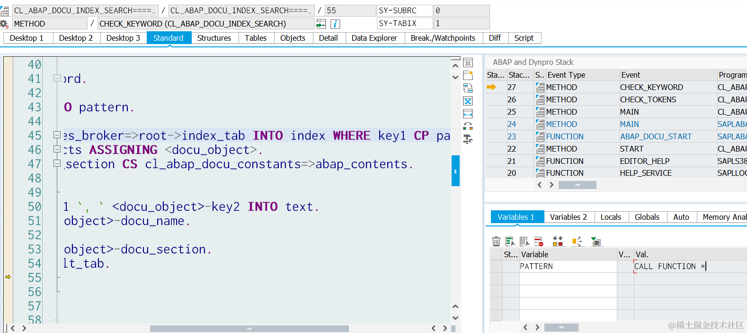Screen dimensions: 747x333
Task: Click the source icon in stack row 23
Action: [x=540, y=136]
